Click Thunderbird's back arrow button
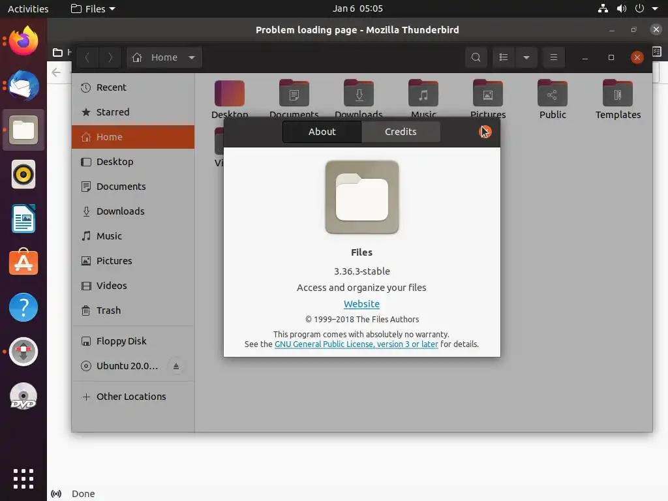 click(x=56, y=72)
